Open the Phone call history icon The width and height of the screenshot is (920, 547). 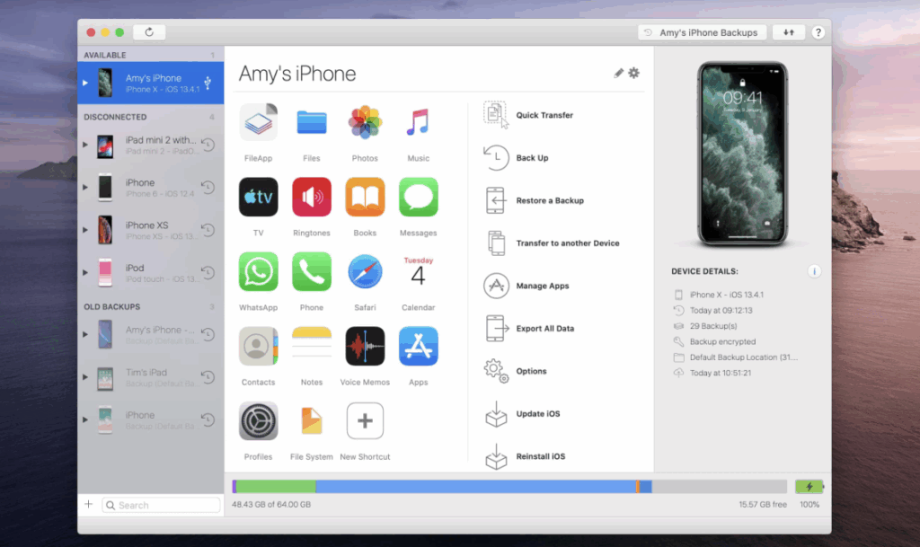312,271
